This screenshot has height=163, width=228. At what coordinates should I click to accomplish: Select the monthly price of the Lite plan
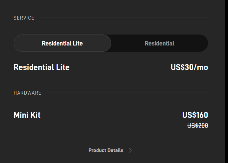click(189, 67)
